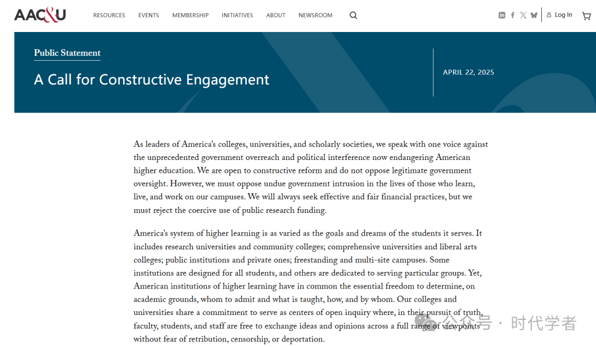Open the Bluesky butterfly icon

534,15
